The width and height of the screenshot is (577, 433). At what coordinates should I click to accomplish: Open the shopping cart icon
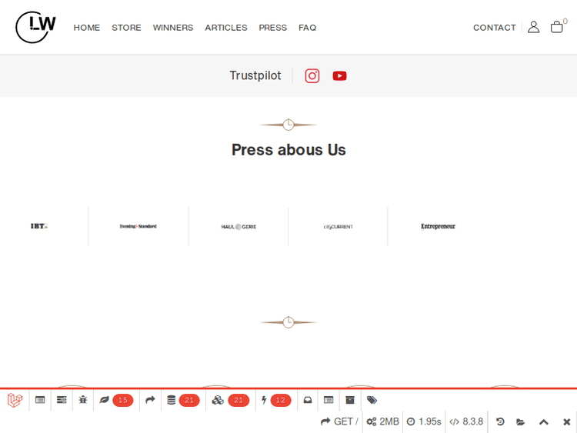tap(556, 27)
